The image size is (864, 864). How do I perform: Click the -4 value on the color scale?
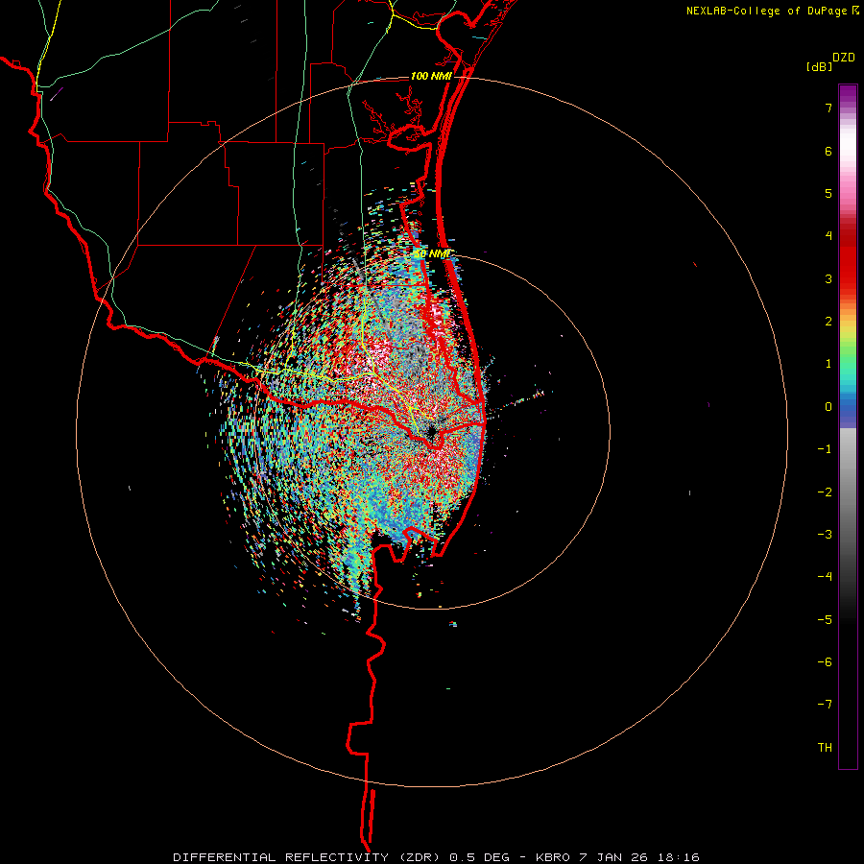coord(825,577)
